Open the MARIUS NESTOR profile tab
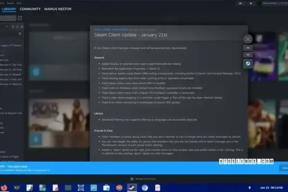This screenshot has width=288, height=192. point(58,9)
